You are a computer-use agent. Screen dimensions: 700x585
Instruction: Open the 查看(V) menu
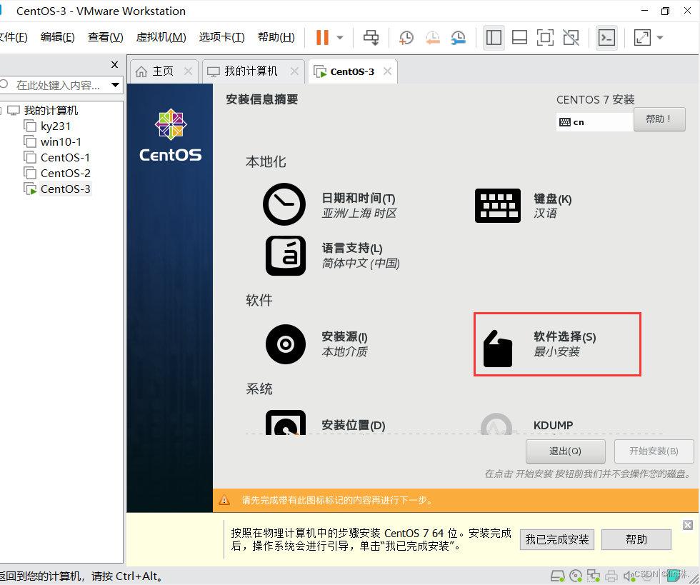(x=106, y=37)
